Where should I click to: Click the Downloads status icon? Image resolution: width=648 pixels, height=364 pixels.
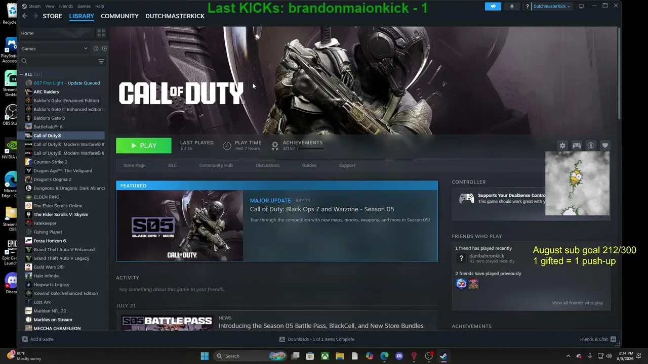pos(282,339)
